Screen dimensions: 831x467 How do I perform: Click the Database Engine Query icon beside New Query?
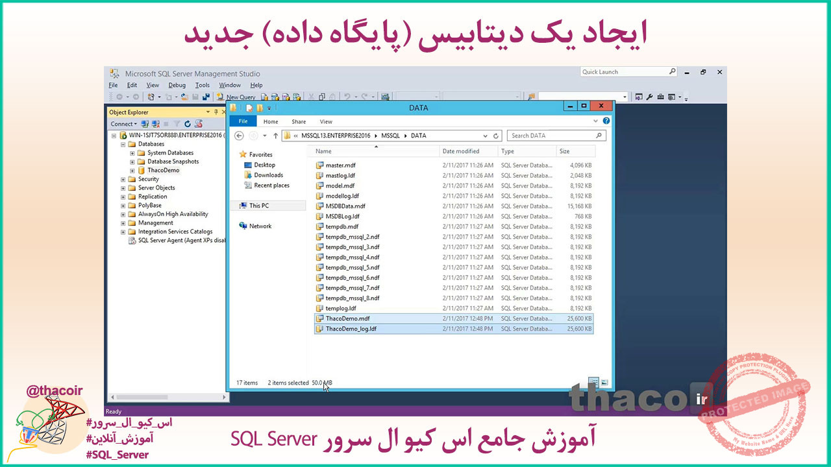pyautogui.click(x=264, y=97)
